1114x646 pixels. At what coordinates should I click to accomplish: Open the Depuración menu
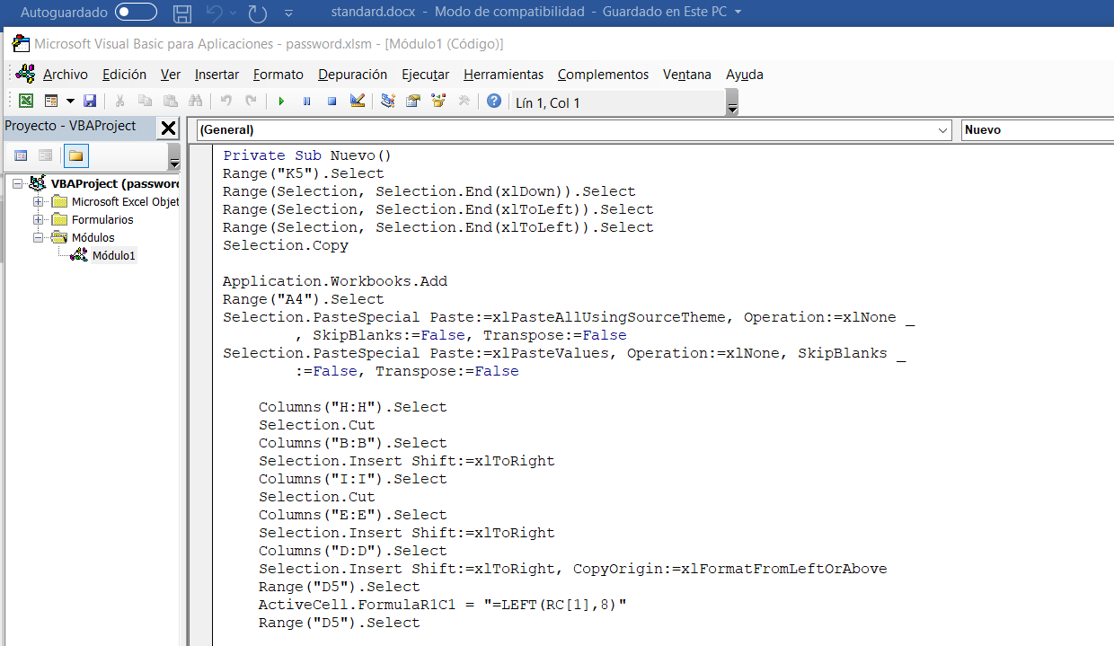pos(352,75)
